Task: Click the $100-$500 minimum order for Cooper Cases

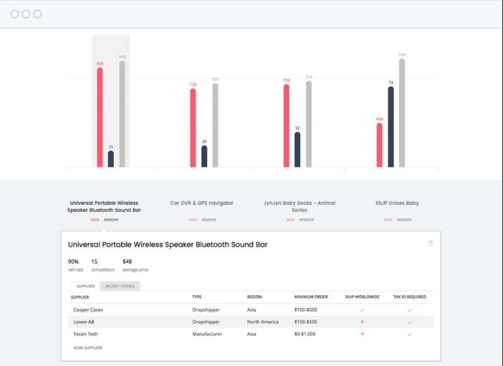Action: 306,309
